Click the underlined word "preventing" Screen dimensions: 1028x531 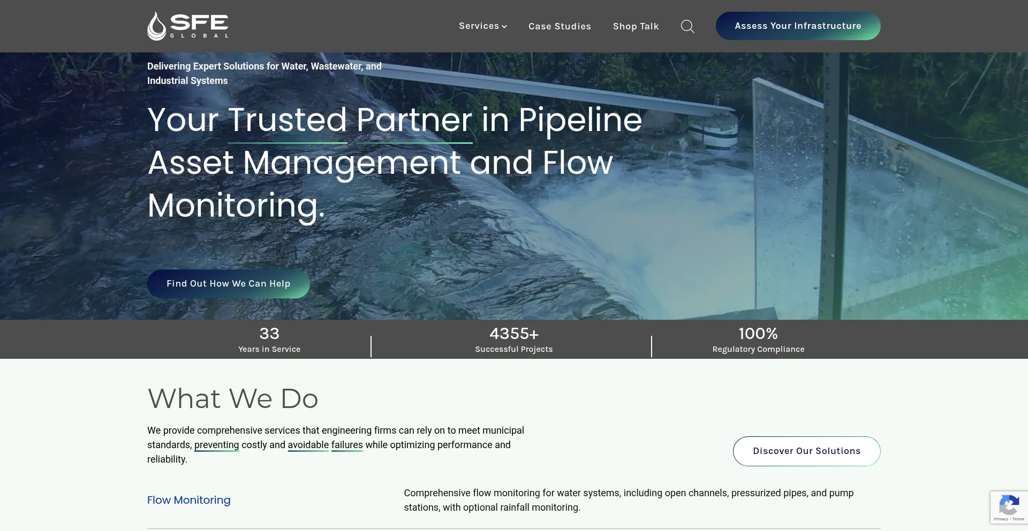tap(216, 445)
